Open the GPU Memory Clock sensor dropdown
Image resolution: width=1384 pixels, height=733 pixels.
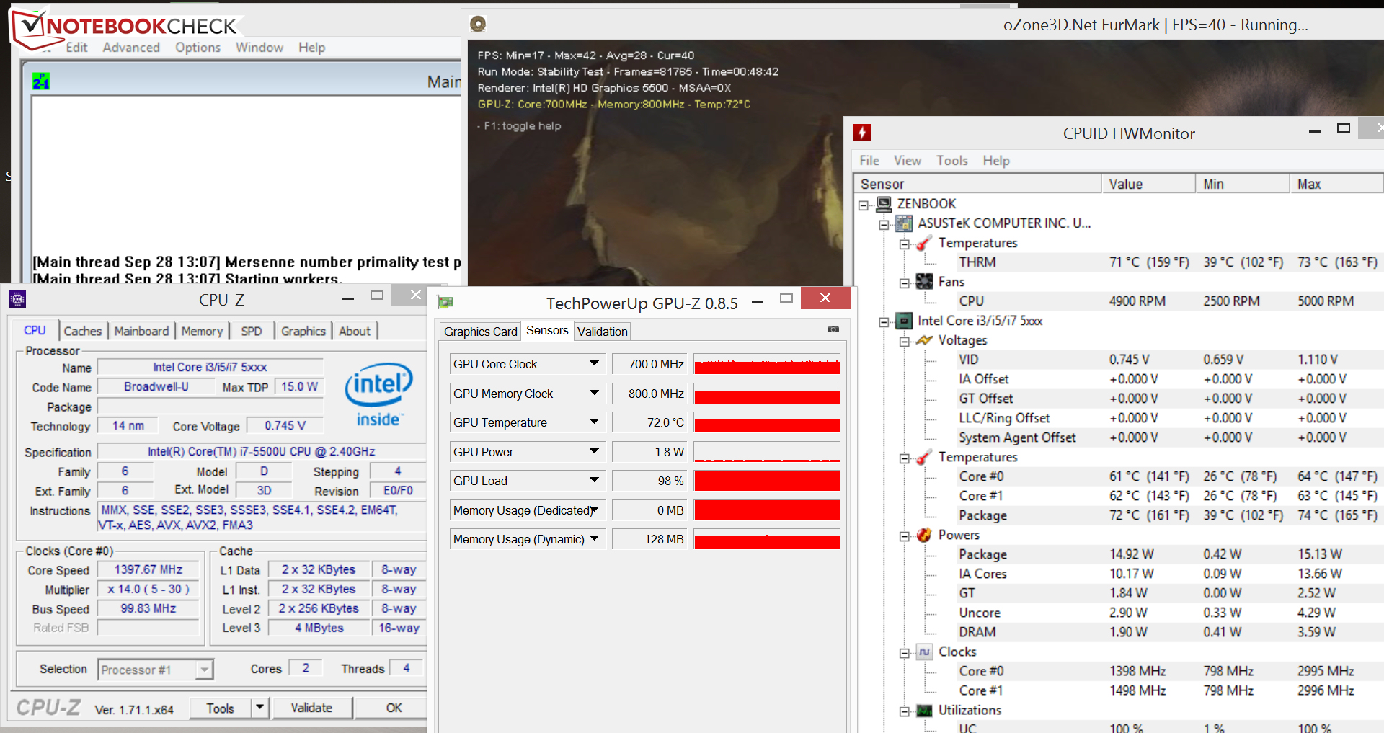tap(595, 393)
